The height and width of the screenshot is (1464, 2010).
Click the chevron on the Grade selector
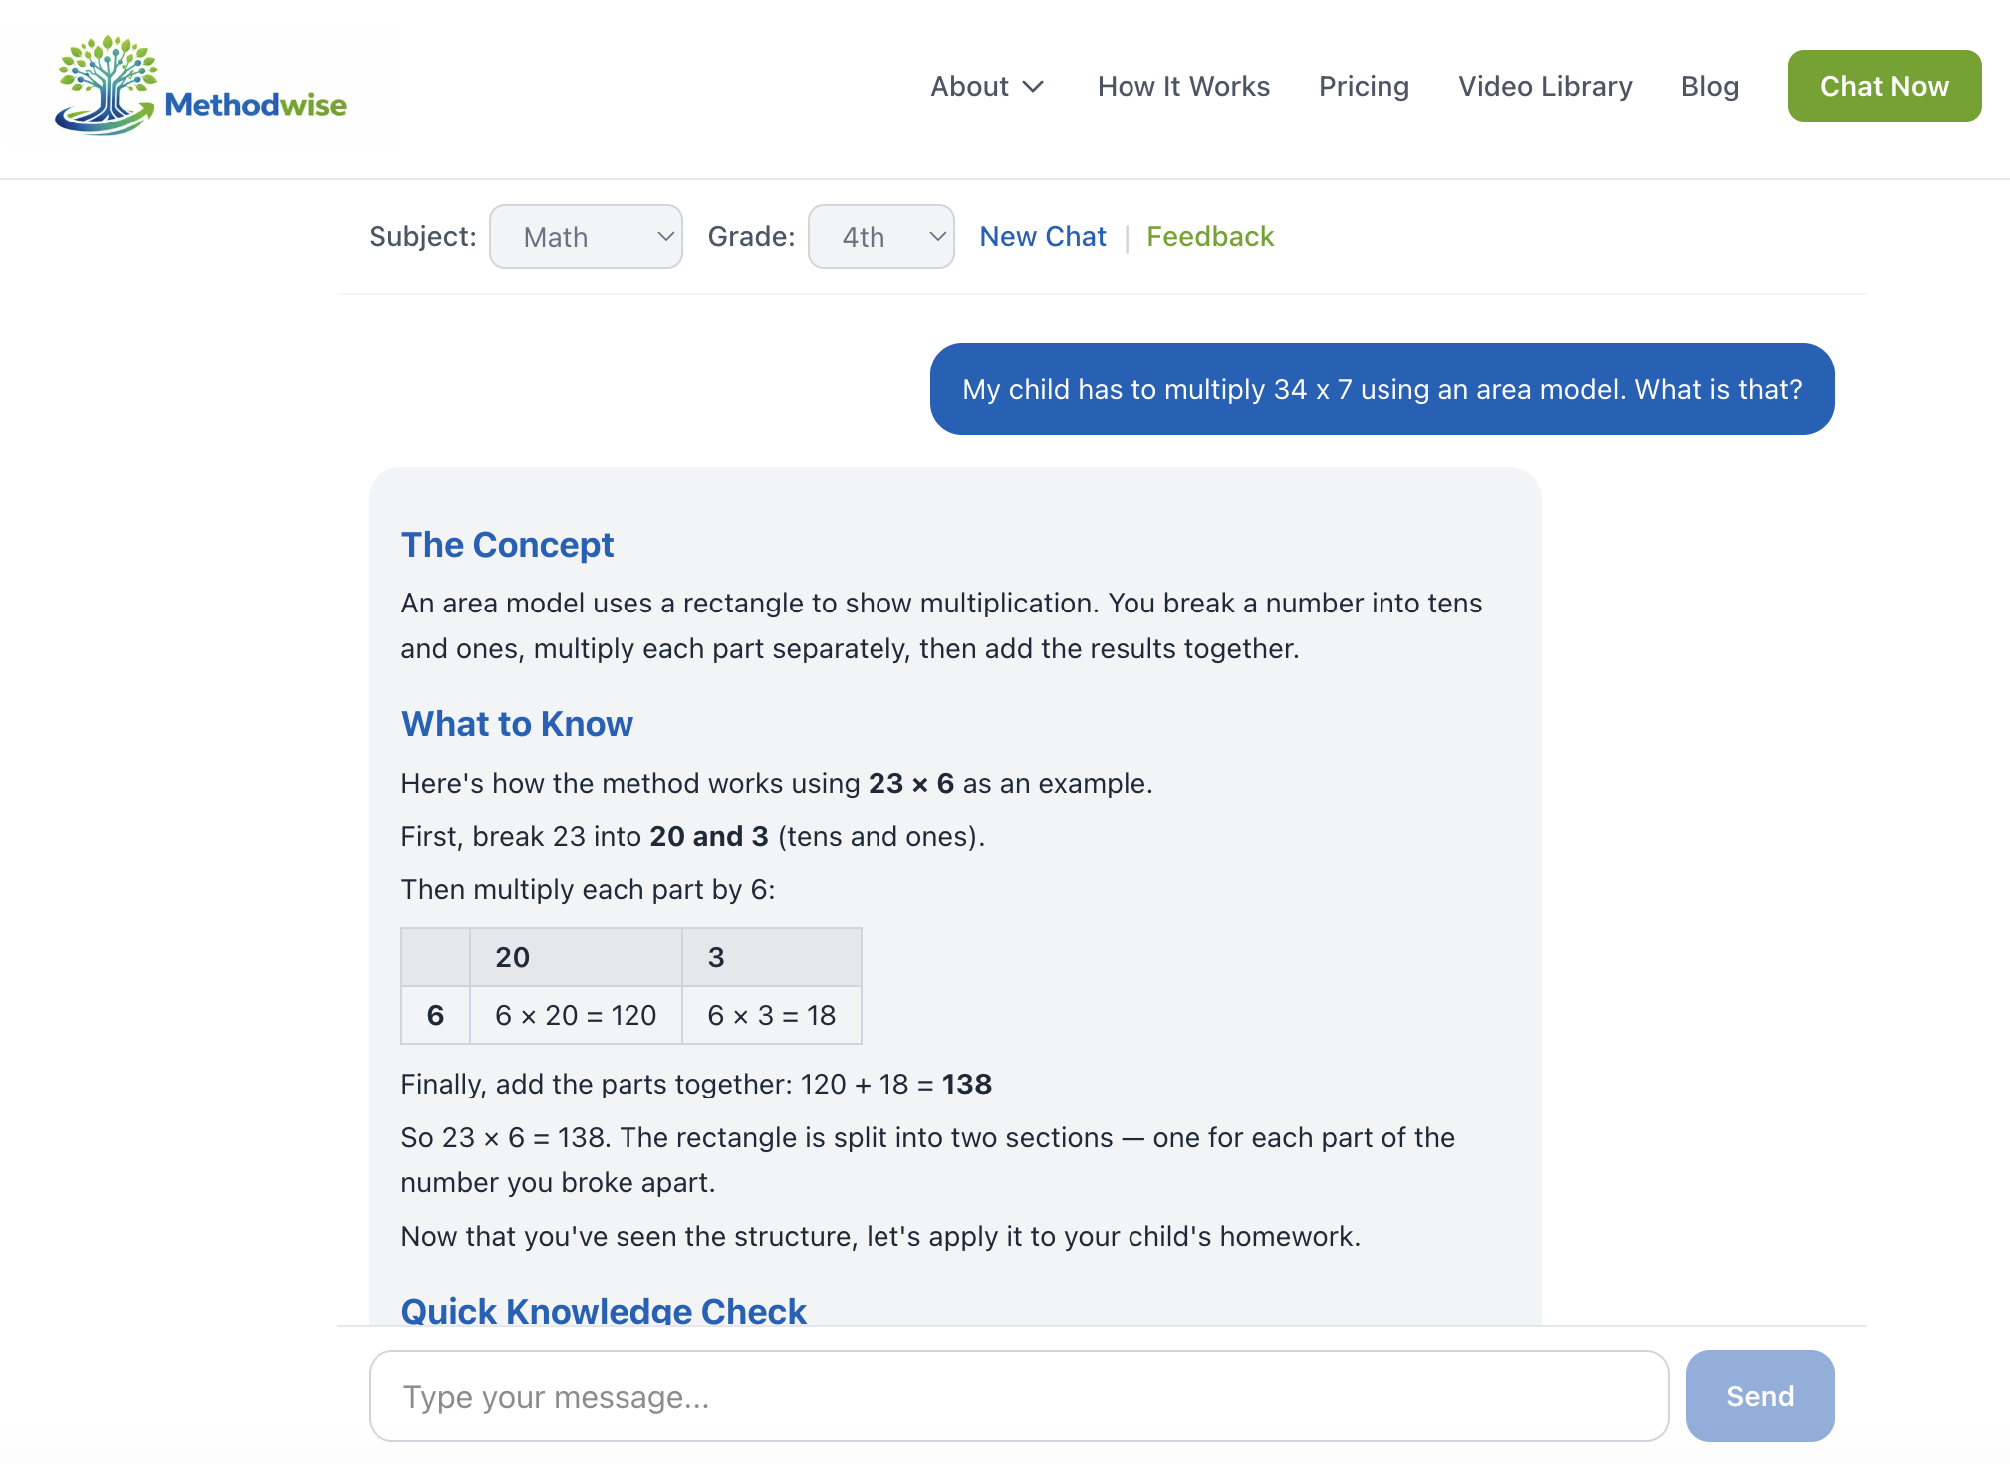pyautogui.click(x=934, y=236)
